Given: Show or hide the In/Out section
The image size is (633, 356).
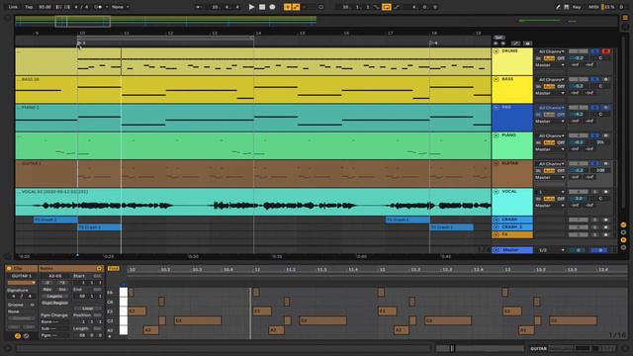Looking at the screenshot, I should 623,224.
